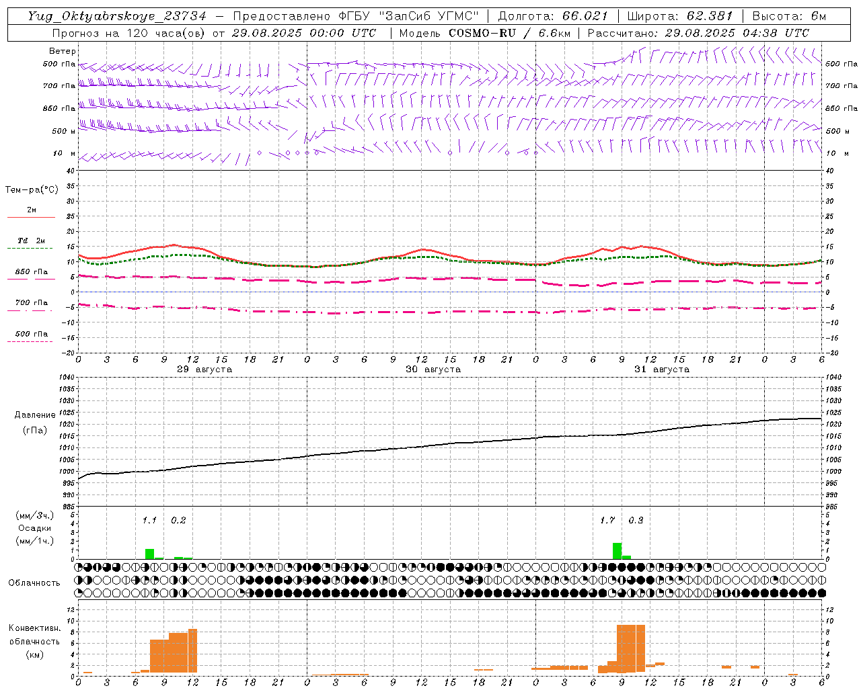Click the 'Высота: 6м' value
The height and width of the screenshot is (688, 861).
[x=789, y=16]
